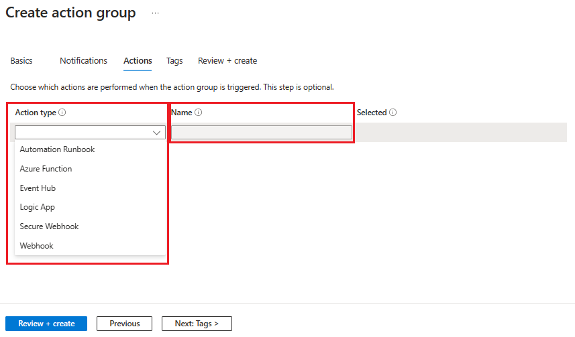Click the Create action group page title
Image resolution: width=575 pixels, height=337 pixels.
click(x=70, y=13)
